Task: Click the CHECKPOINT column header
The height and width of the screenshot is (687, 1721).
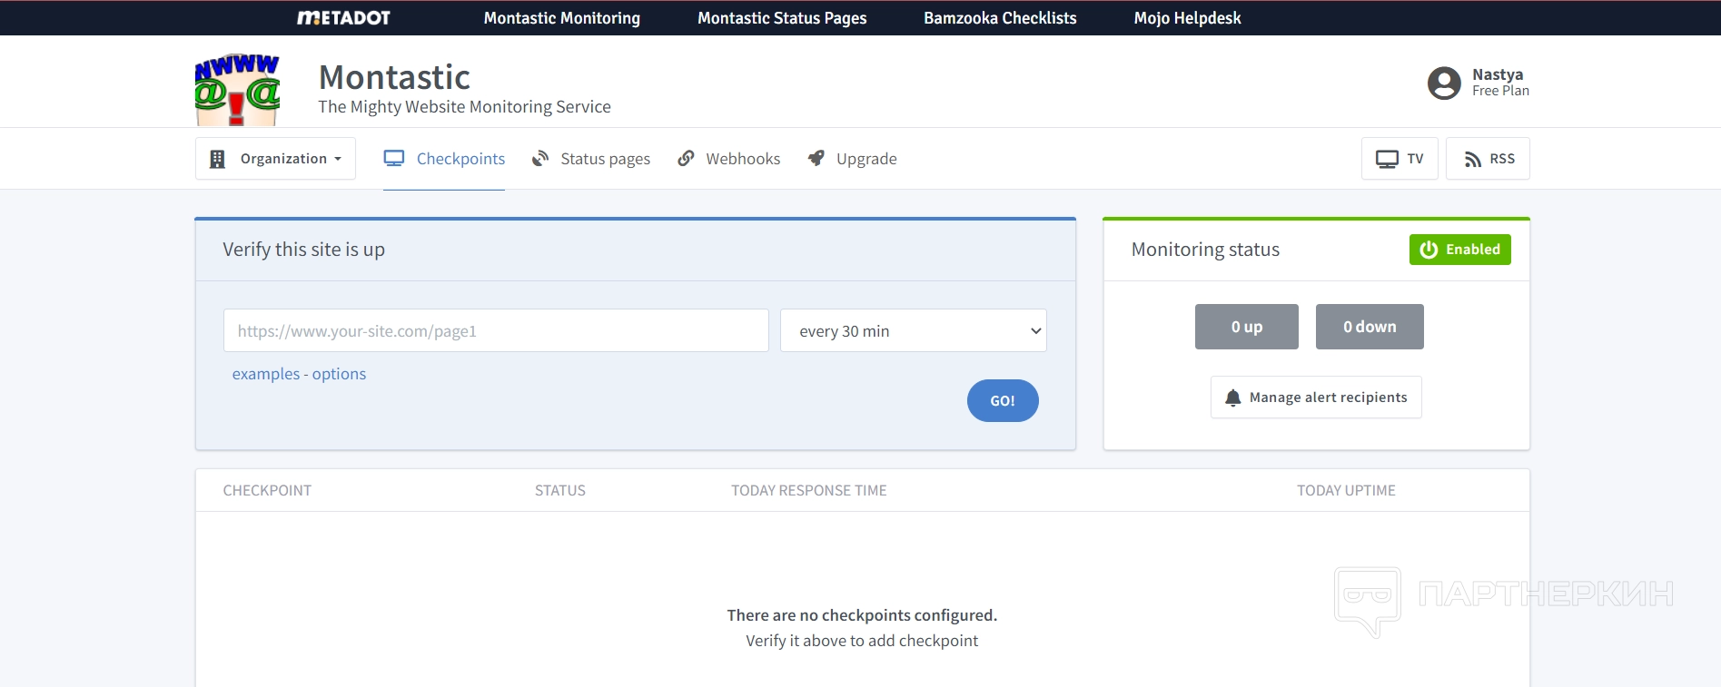Action: pos(267,490)
